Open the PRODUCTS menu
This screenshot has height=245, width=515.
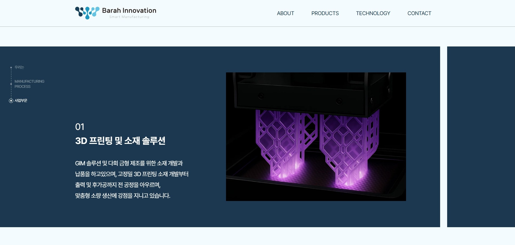325,13
